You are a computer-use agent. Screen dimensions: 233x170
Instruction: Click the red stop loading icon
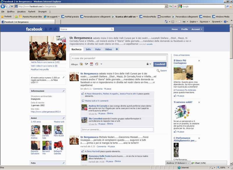175,6
